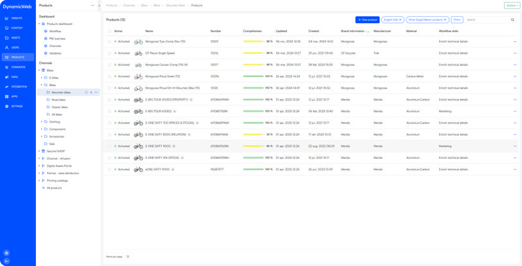Image resolution: width=522 pixels, height=266 pixels.
Task: Remove the English (US) filter chip
Action: point(400,20)
